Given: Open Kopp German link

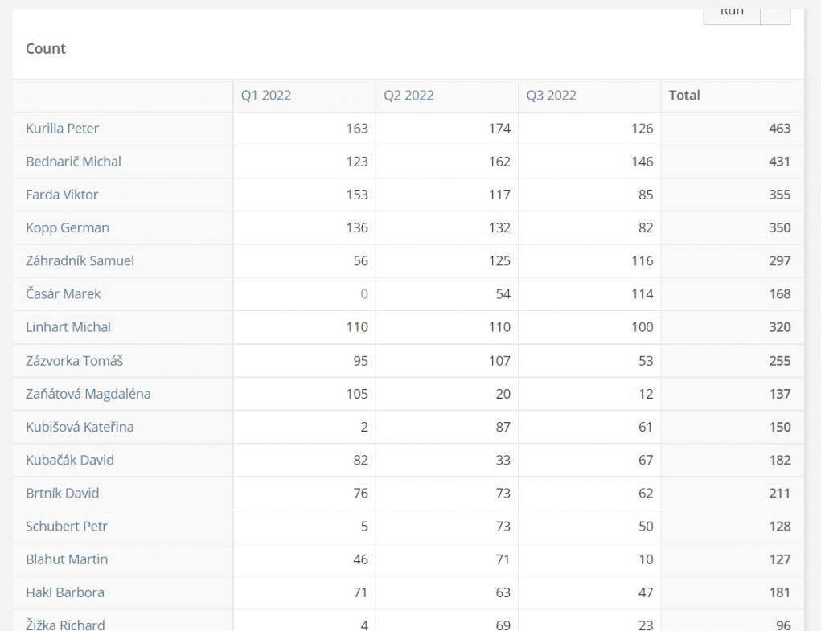Looking at the screenshot, I should 68,228.
